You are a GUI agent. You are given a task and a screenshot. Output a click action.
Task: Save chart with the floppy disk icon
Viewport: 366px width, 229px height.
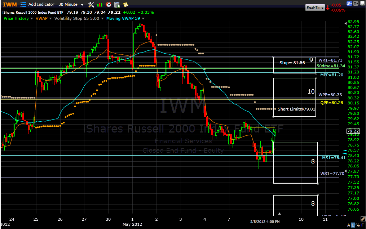[363, 3]
